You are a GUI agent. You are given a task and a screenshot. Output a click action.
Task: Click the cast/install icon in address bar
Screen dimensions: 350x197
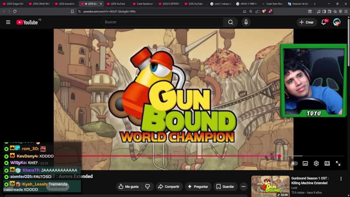(x=244, y=11)
